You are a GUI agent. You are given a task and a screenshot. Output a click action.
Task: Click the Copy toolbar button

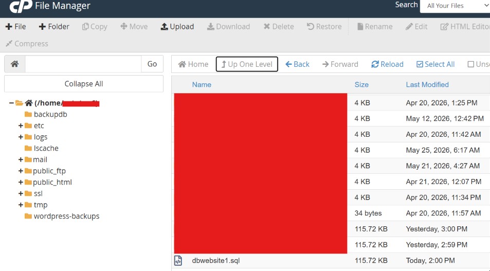[95, 27]
